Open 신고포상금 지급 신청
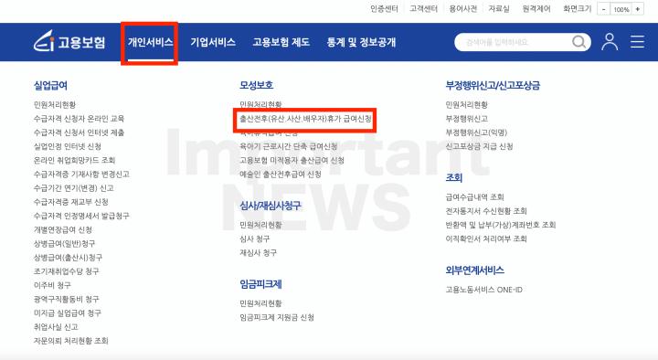Screen dimensions: 658x360 click(x=479, y=146)
